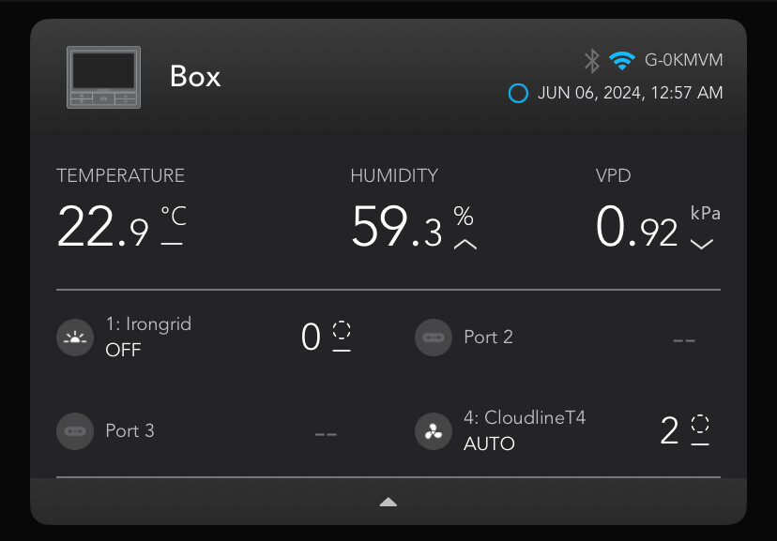Image resolution: width=777 pixels, height=541 pixels.
Task: Open the 4: CloudlineT4 AUTO port
Action: coord(525,430)
